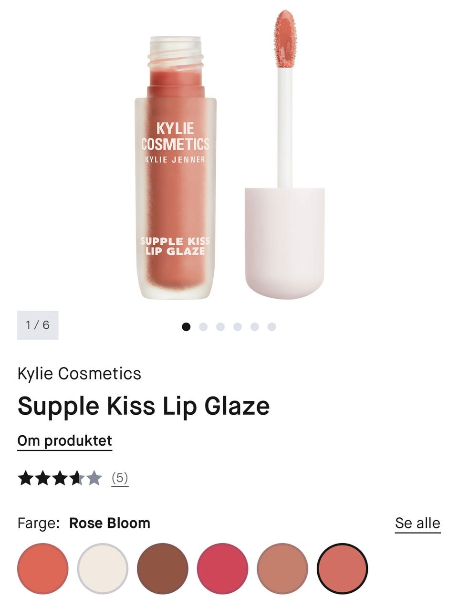Select the pink-red color swatch

click(222, 568)
